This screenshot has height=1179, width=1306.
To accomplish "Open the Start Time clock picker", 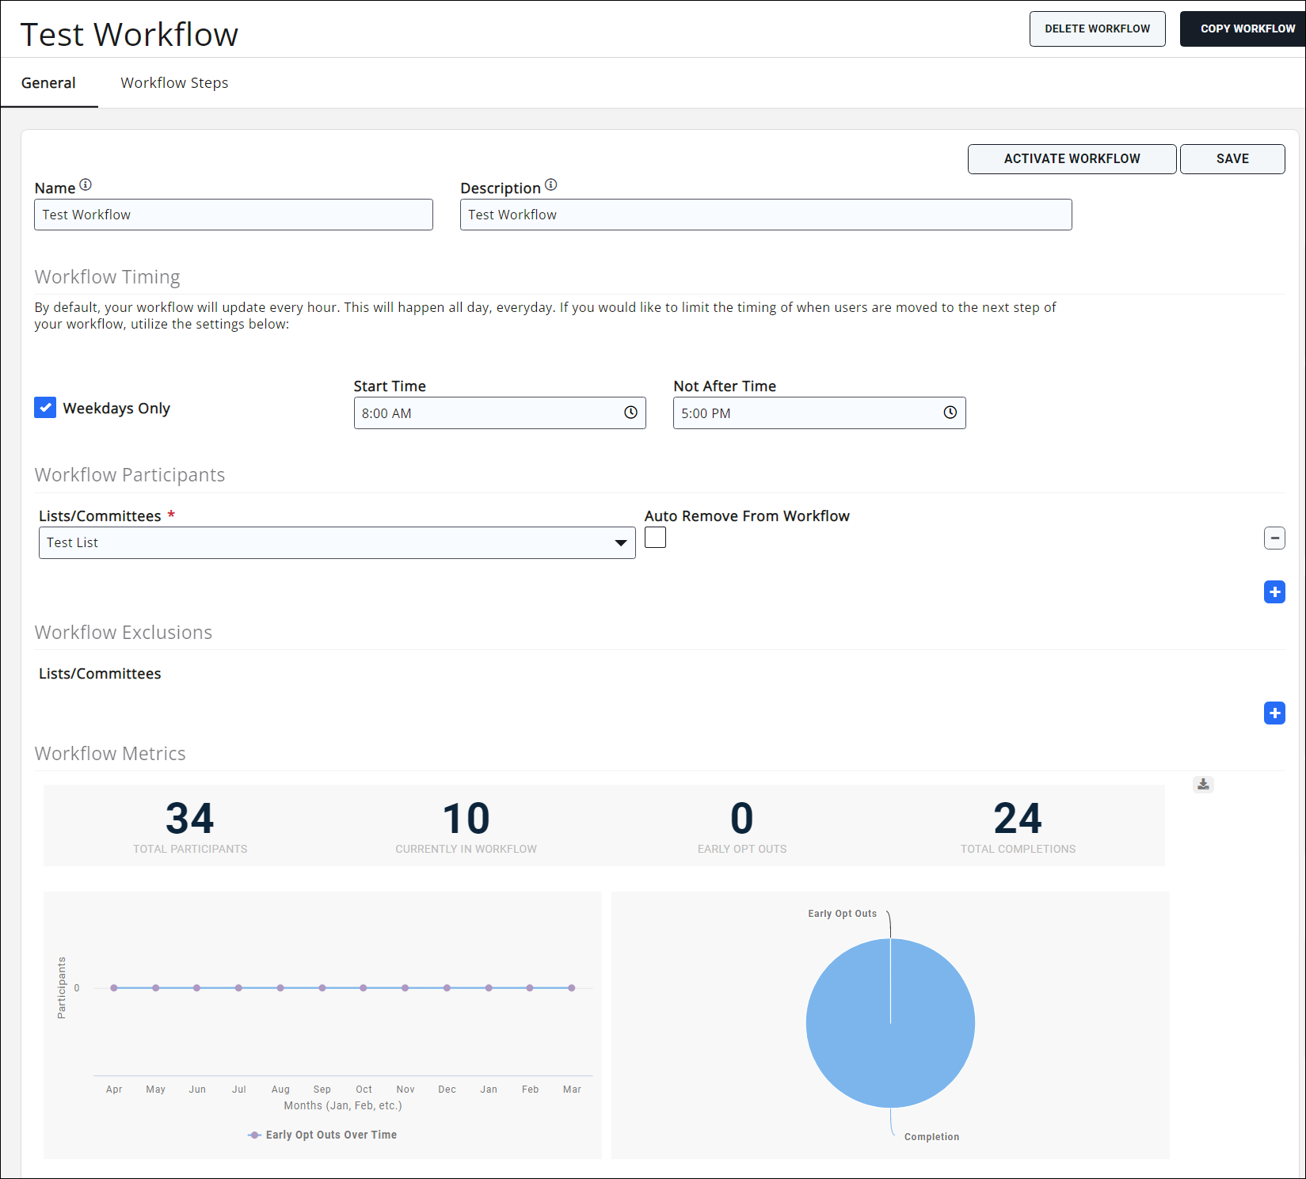I will (x=630, y=413).
